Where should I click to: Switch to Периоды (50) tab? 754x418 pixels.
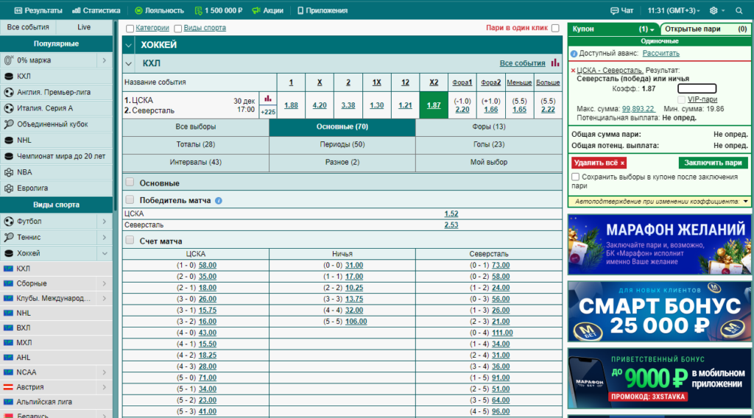[x=342, y=144]
